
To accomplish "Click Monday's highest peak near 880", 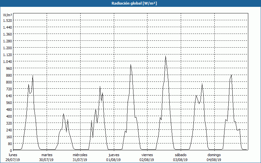I will click(33, 76).
